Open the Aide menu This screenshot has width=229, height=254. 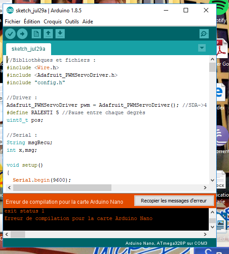pyautogui.click(x=88, y=22)
